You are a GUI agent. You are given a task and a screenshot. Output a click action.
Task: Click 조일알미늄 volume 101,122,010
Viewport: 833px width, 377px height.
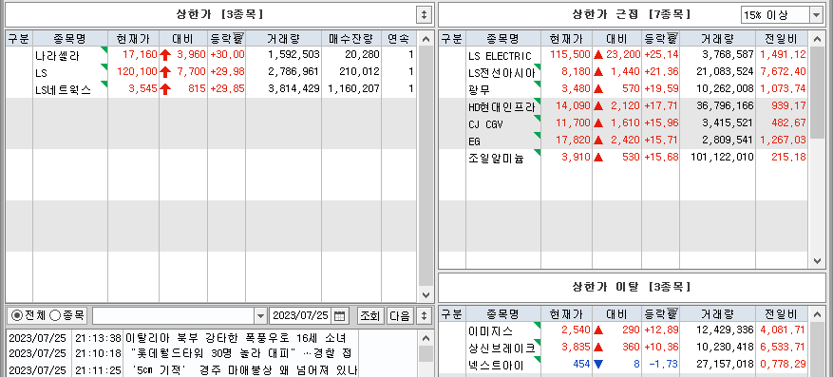point(722,158)
